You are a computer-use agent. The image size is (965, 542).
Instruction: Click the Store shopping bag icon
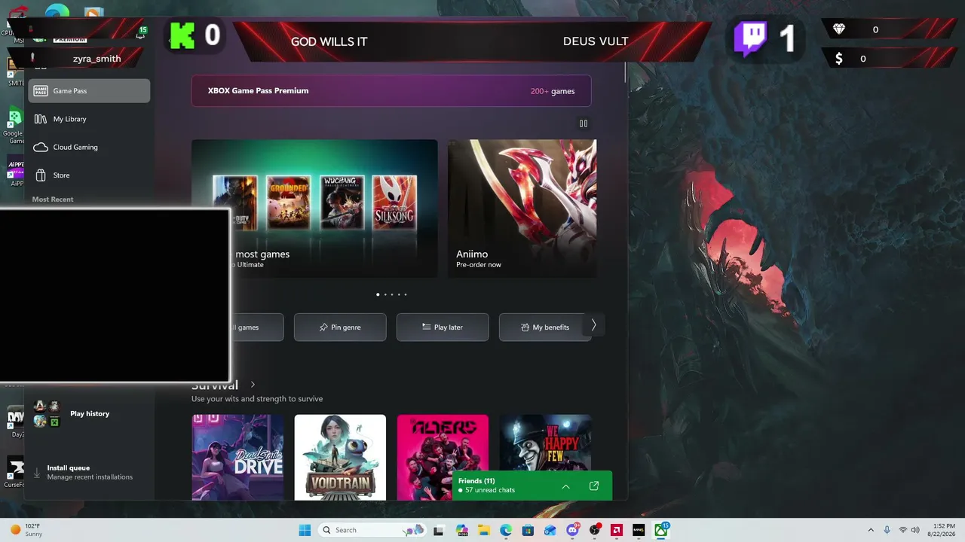(x=41, y=175)
